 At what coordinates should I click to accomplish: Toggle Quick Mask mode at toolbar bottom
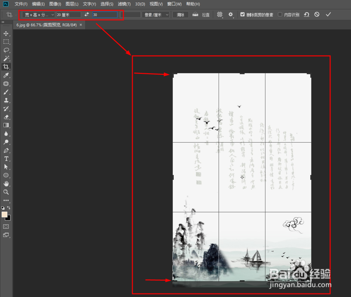coord(6,227)
